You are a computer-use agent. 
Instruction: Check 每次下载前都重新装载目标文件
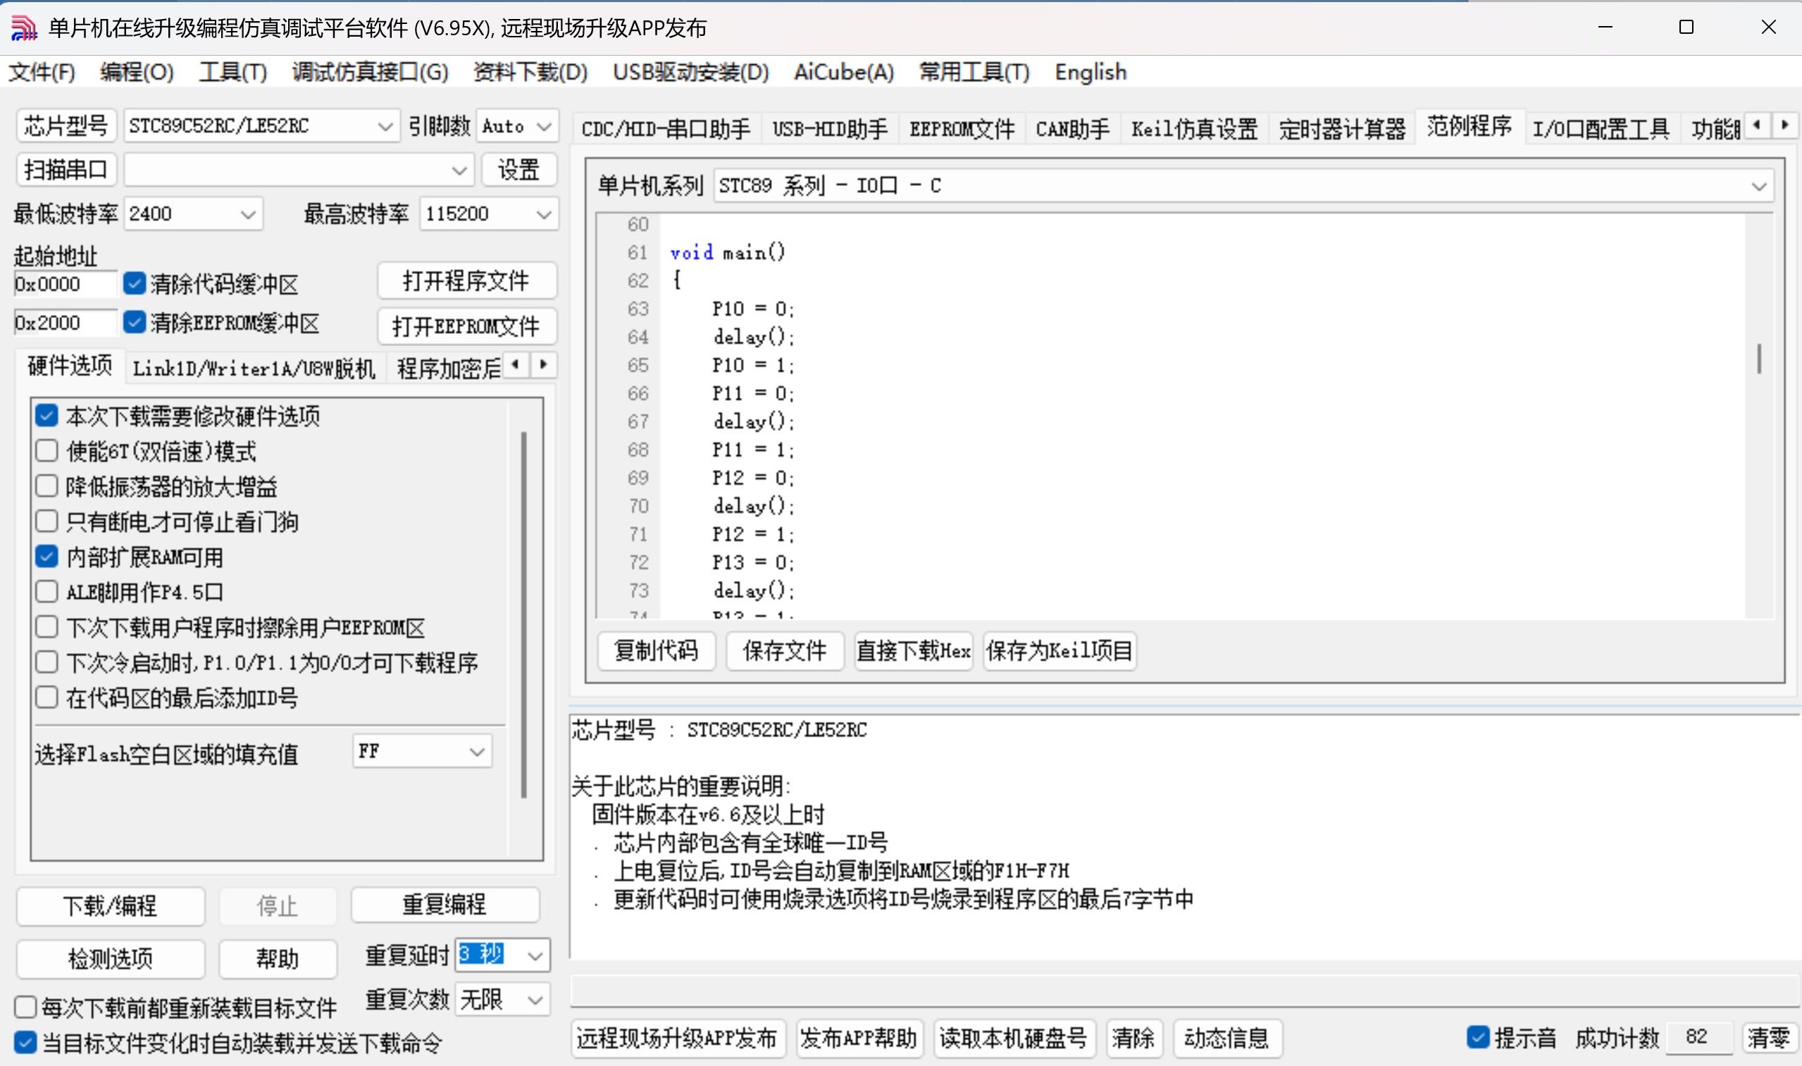coord(25,1006)
